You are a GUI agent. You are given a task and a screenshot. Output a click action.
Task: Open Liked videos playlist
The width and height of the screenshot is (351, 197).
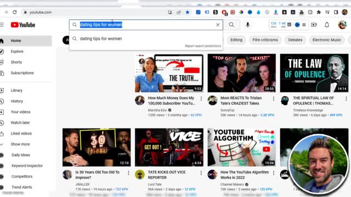[21, 134]
